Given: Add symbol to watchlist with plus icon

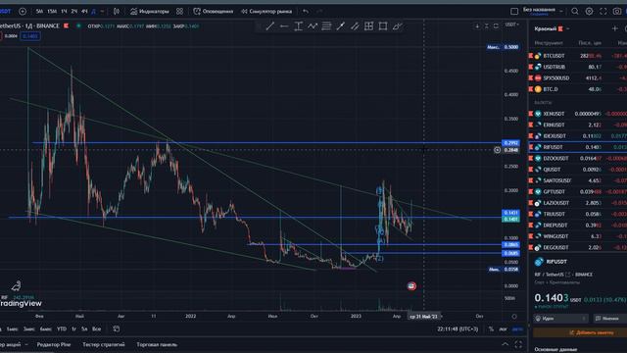Looking at the screenshot, I should [x=614, y=28].
